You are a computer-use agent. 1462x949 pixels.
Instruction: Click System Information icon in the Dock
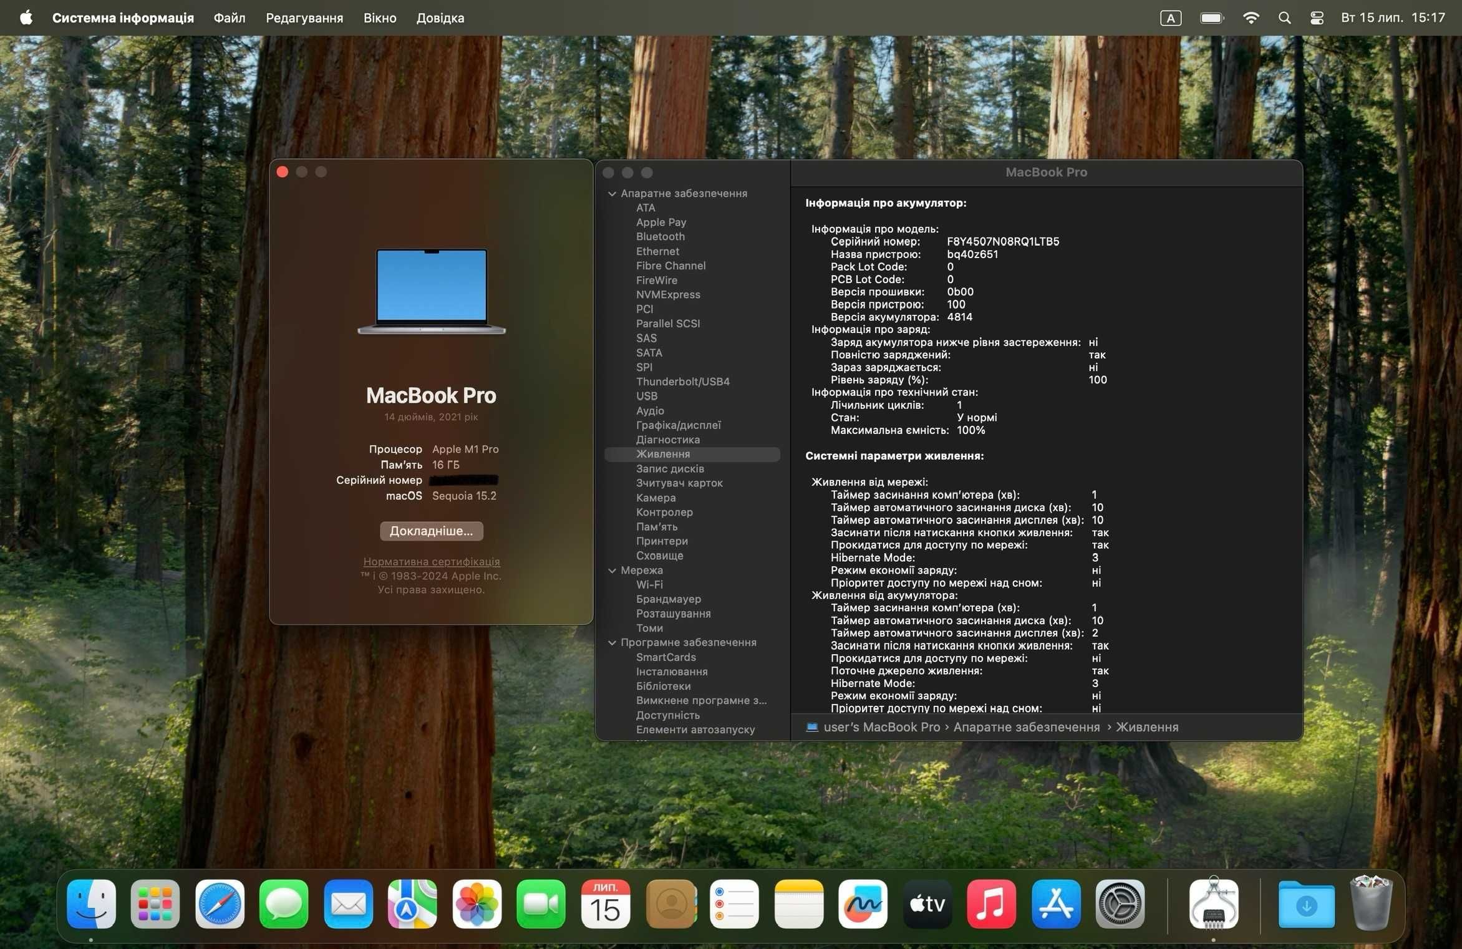click(1214, 904)
